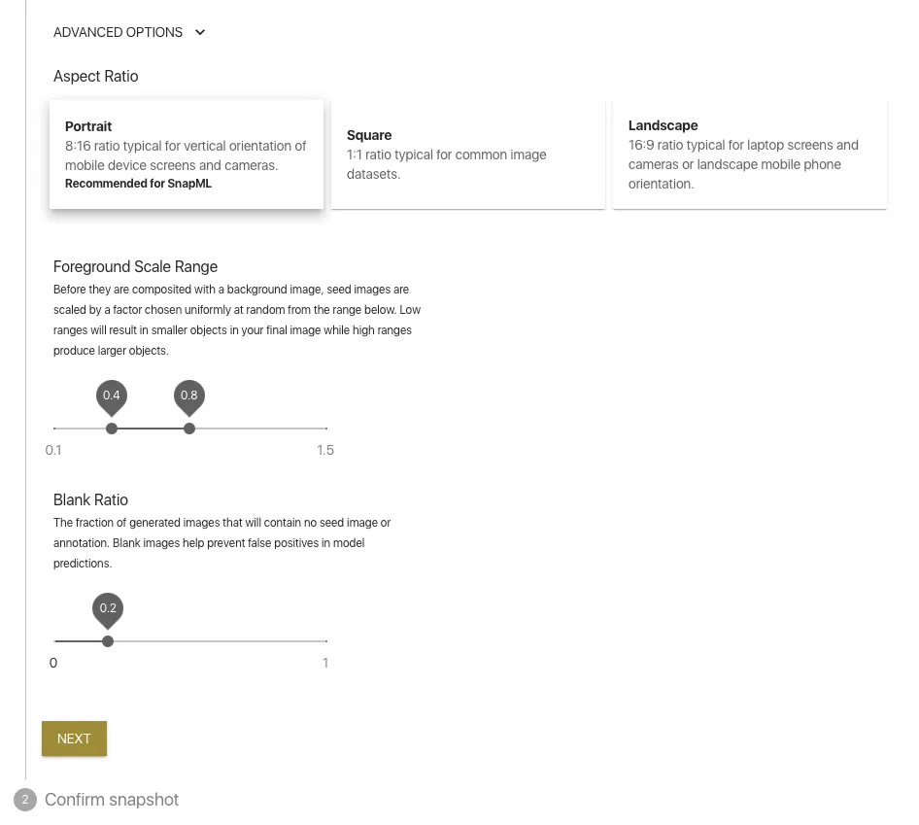Click the 0.4 foreground scale minimum handle
Image resolution: width=919 pixels, height=825 pixels.
[x=112, y=429]
